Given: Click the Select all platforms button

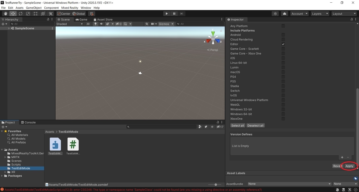Looking at the screenshot, I should (237, 125).
